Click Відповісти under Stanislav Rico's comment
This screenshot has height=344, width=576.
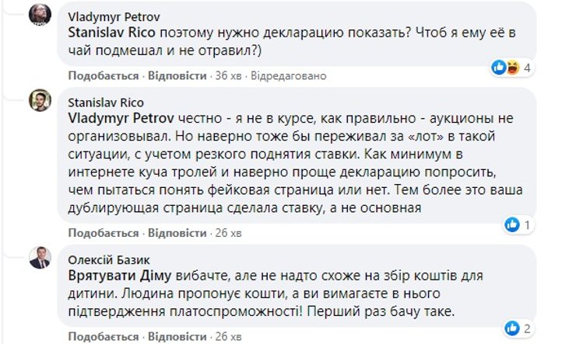coord(177,232)
